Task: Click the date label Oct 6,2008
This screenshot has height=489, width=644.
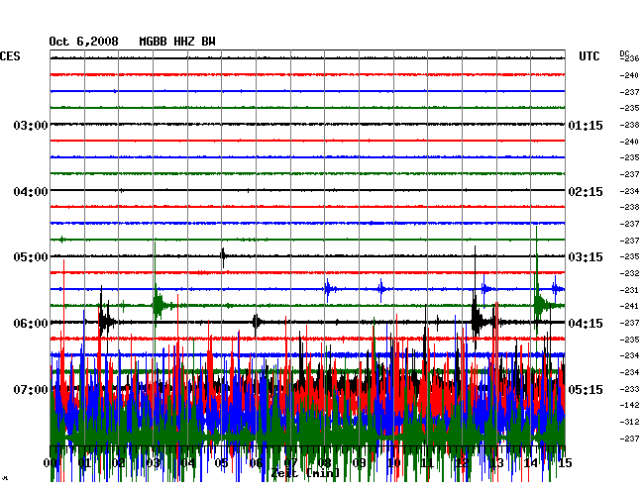Action: click(84, 42)
